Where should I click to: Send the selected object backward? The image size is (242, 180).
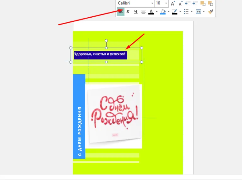[x=210, y=3]
